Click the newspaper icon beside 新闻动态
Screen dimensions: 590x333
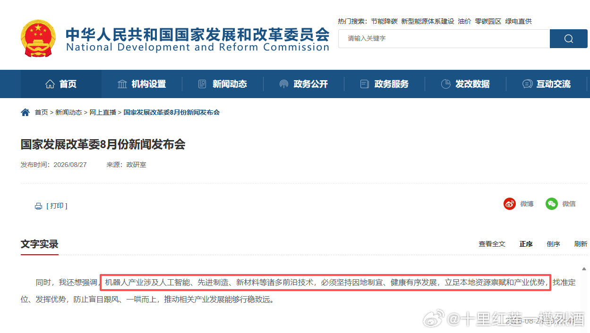click(x=203, y=84)
